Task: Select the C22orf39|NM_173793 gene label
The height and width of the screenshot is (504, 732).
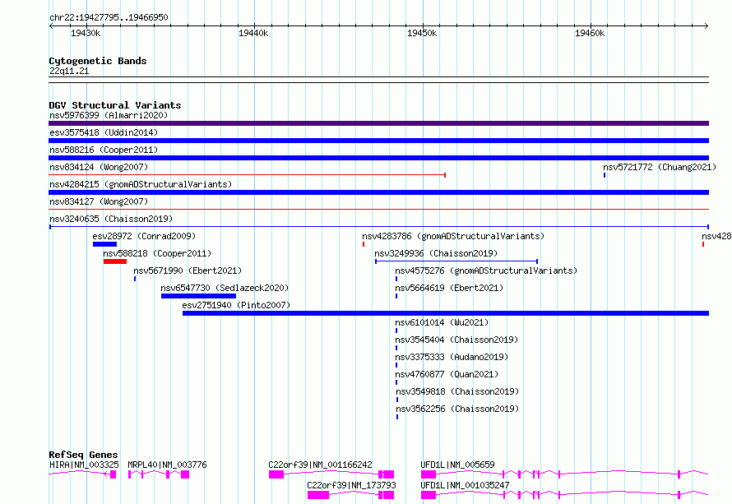Action: pos(351,485)
